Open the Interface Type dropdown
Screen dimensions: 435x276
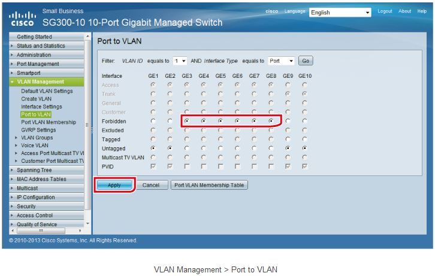(x=282, y=61)
